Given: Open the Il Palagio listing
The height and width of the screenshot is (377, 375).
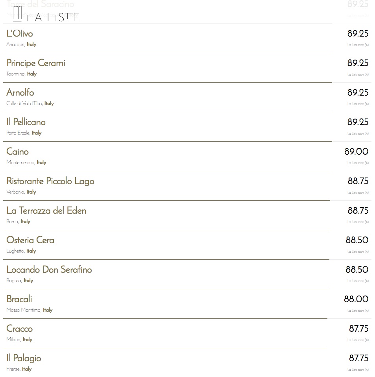Looking at the screenshot, I should [24, 358].
